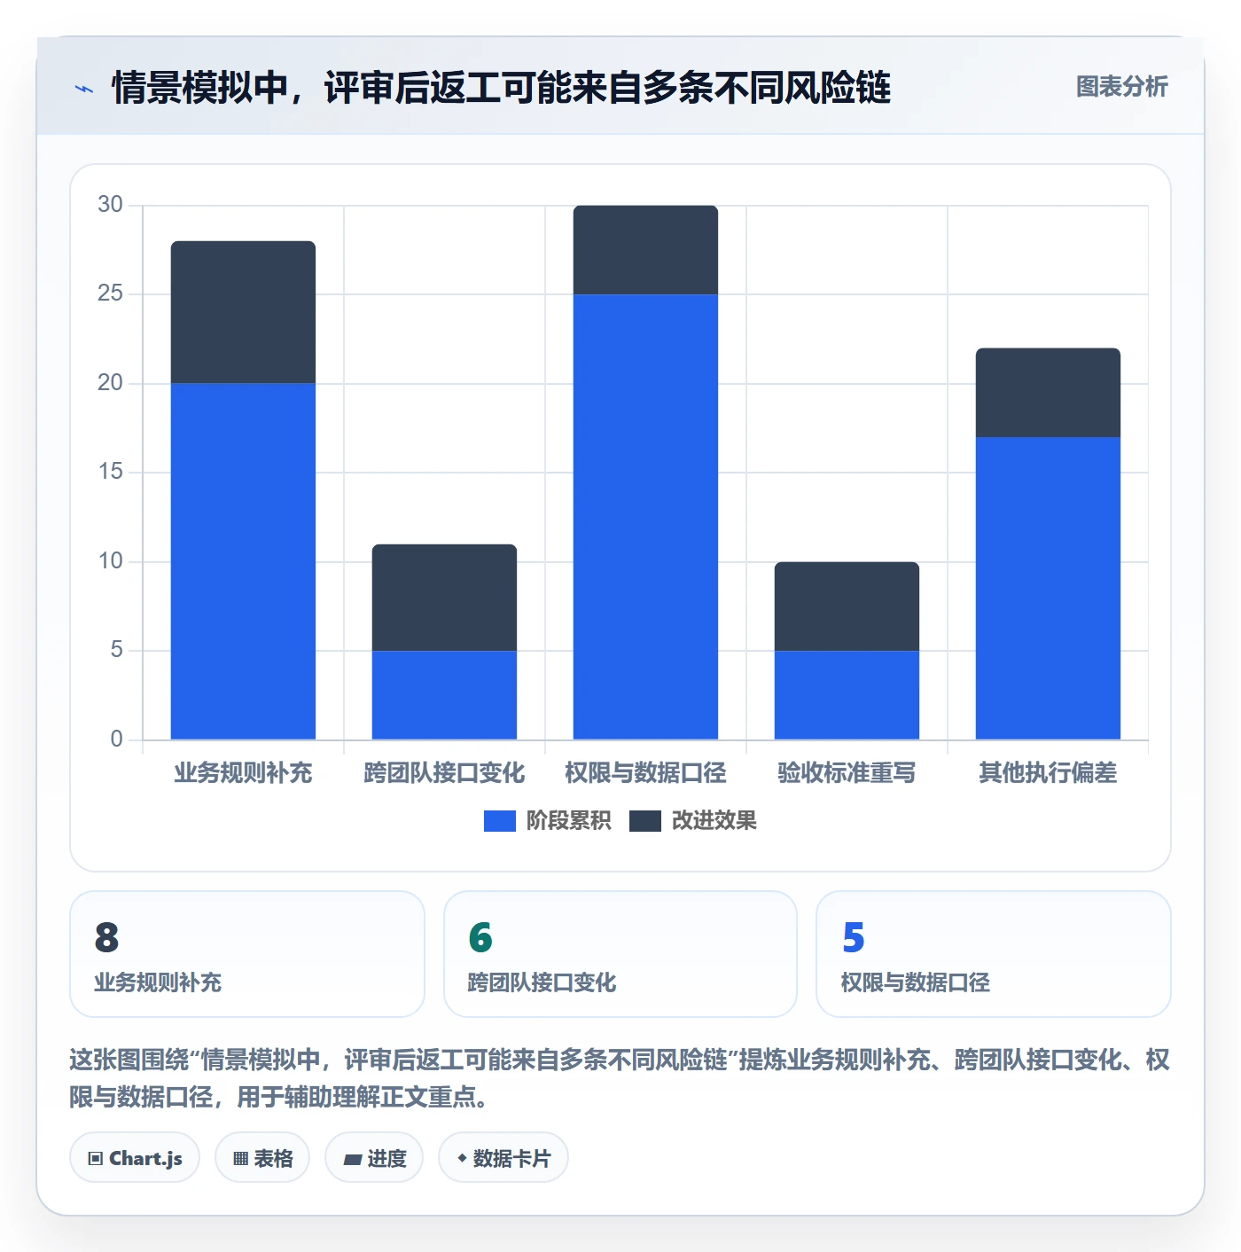Click the y-axis value 25

(x=110, y=293)
